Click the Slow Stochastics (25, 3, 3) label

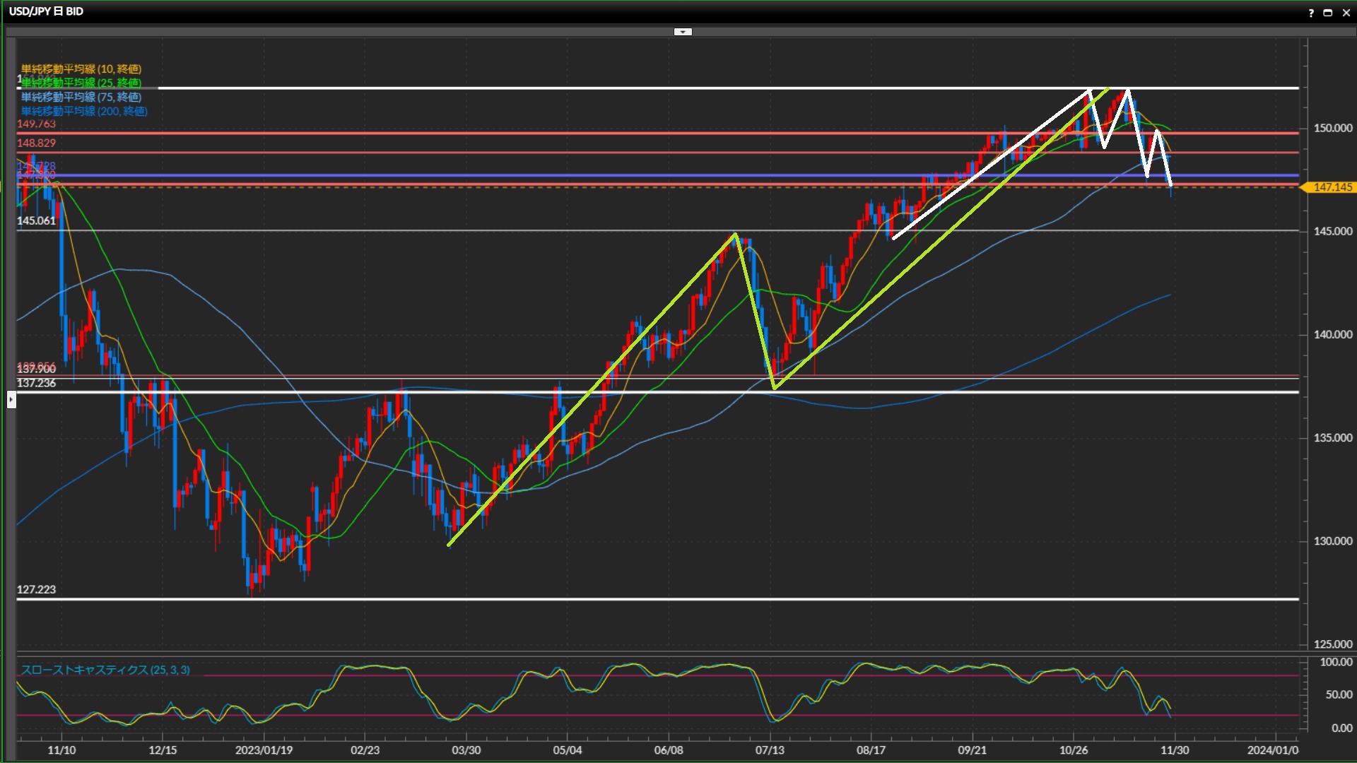tap(105, 670)
